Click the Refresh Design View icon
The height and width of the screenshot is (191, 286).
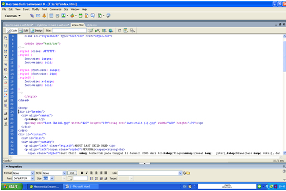(120, 30)
